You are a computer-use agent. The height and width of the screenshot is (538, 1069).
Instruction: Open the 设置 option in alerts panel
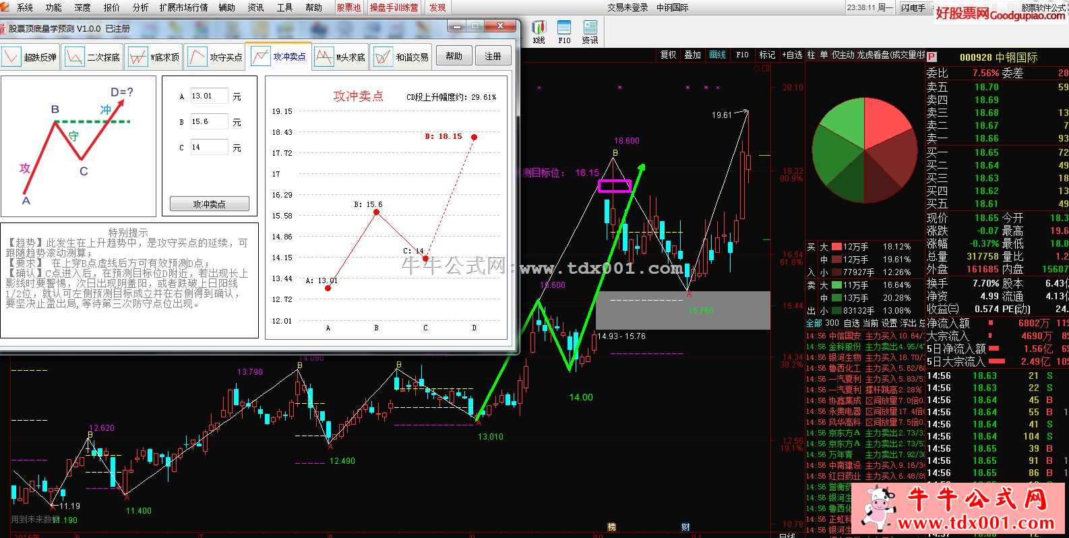pos(890,323)
